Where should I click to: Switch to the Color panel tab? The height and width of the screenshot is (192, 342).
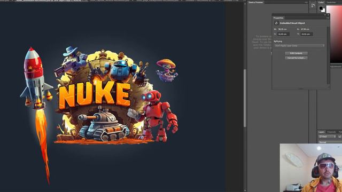click(x=321, y=2)
